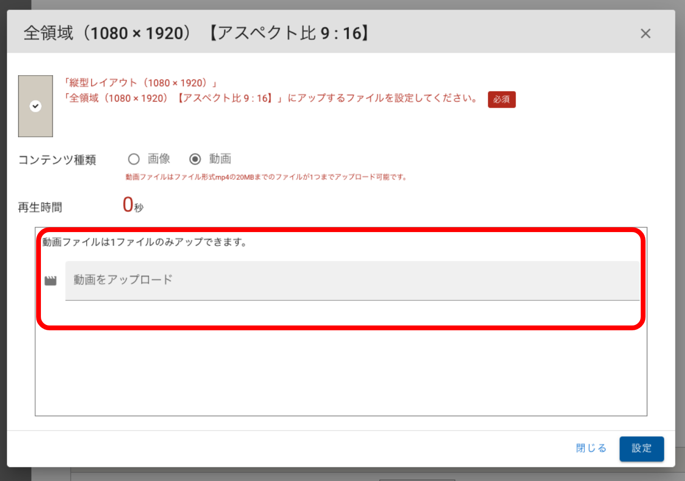This screenshot has width=685, height=481.
Task: Close the dialog with the X icon
Action: point(646,34)
